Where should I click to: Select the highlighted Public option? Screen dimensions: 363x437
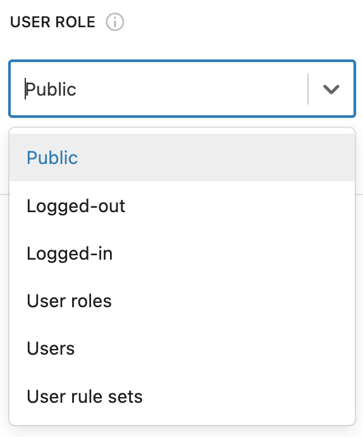(x=182, y=158)
